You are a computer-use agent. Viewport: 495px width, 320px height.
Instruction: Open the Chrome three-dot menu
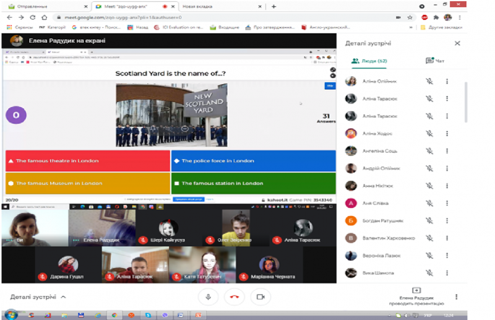[x=460, y=17]
